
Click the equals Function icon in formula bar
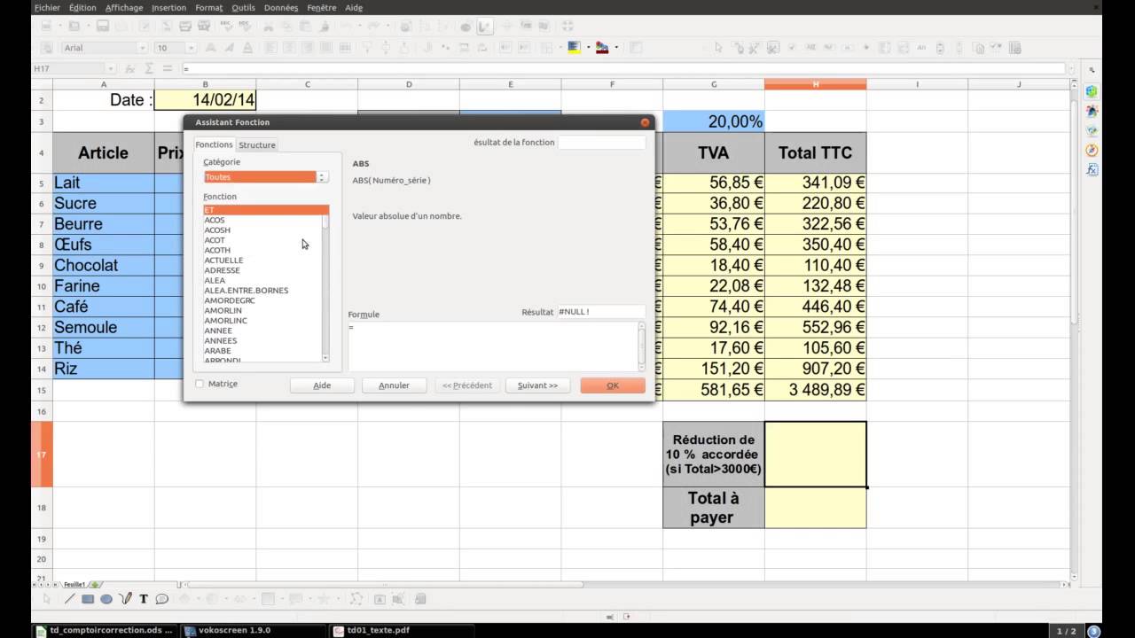coord(168,68)
